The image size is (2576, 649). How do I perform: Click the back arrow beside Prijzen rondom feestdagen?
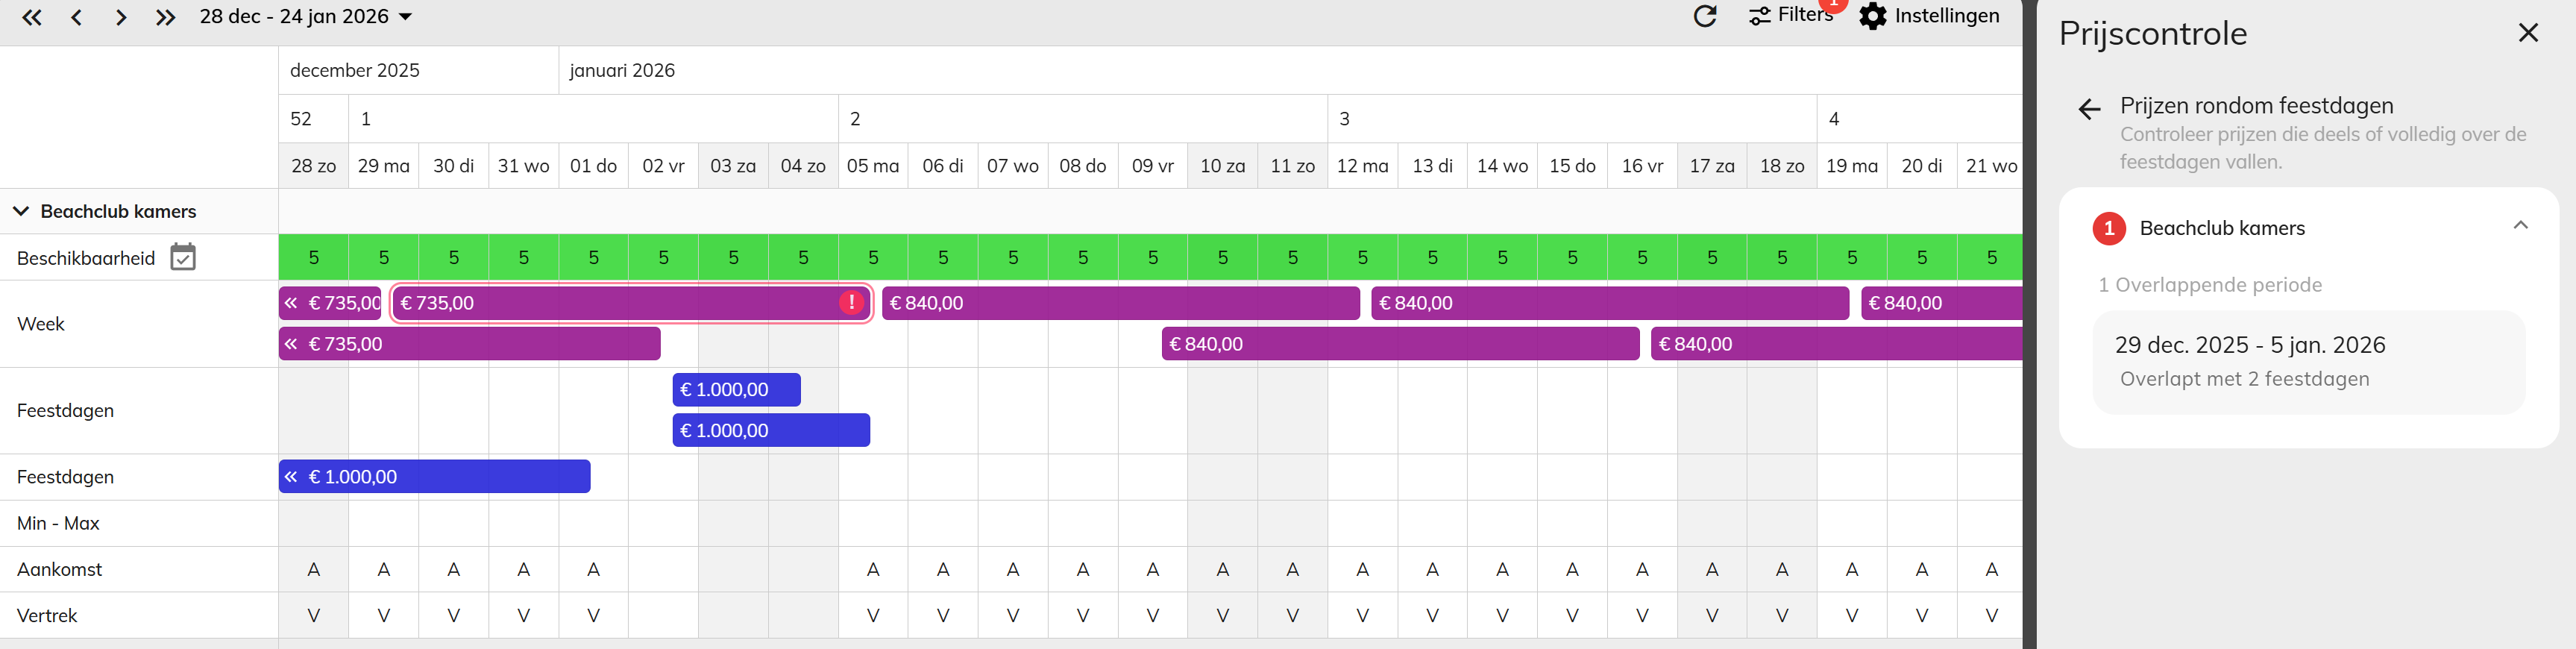point(2089,109)
